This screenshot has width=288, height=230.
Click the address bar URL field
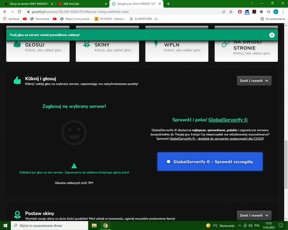123,12
